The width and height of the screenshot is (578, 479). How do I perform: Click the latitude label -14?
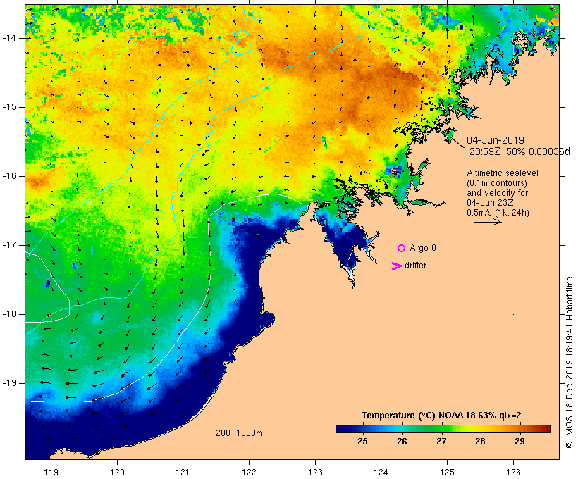[x=9, y=38]
